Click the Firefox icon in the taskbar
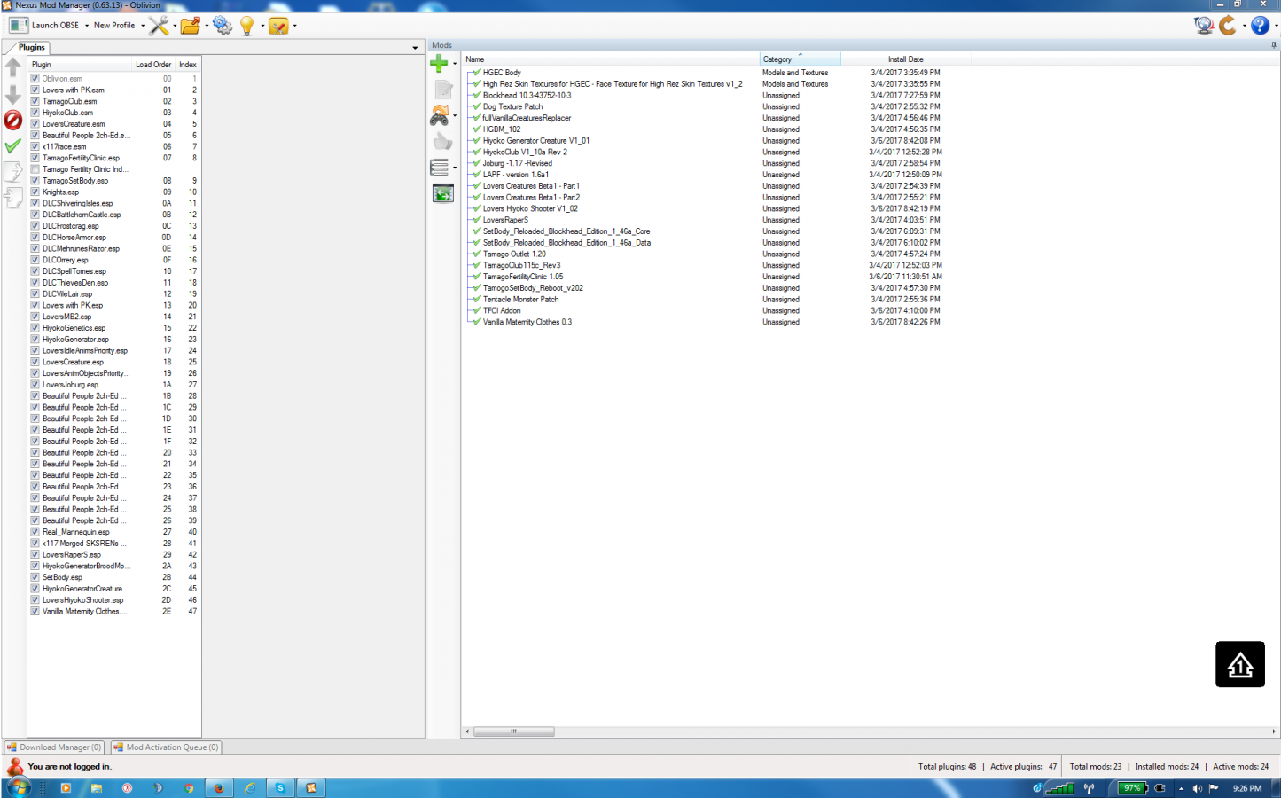The width and height of the screenshot is (1281, 798). click(x=218, y=787)
